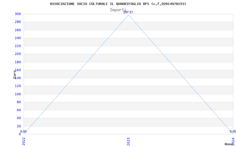Select the 2023 x-axis label
236x147 pixels.
[128, 141]
